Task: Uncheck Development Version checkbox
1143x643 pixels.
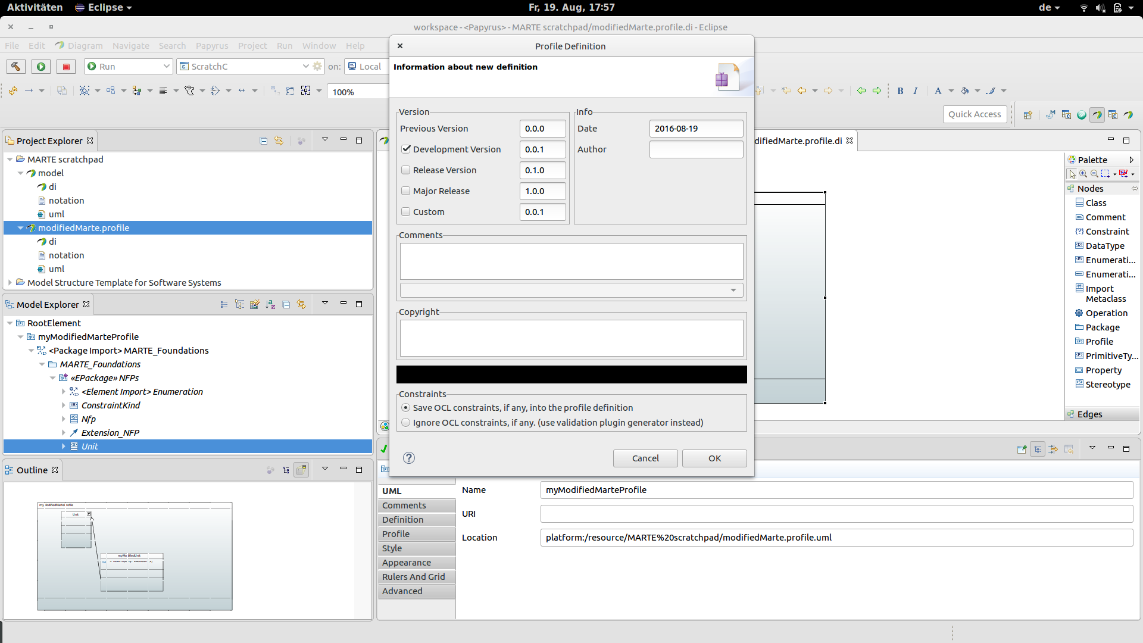Action: (x=406, y=149)
